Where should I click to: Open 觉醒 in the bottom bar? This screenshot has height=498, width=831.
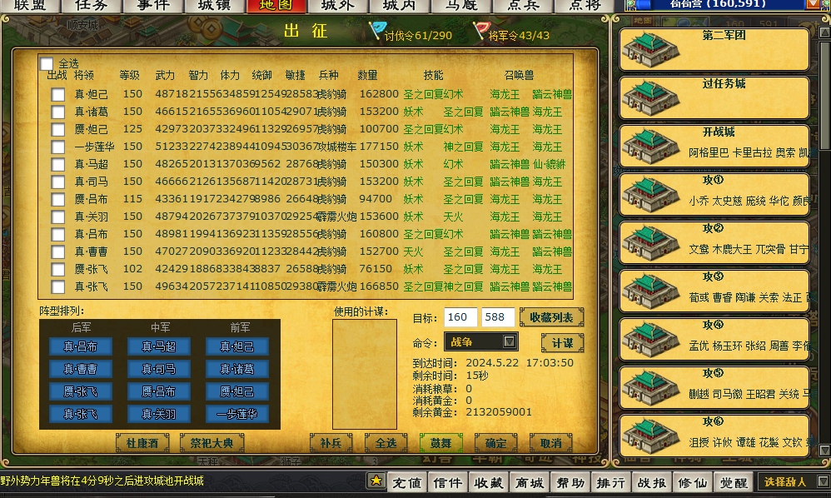coord(734,482)
